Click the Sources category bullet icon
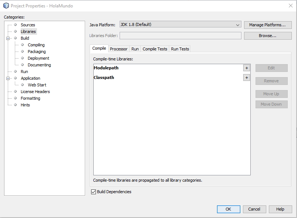 tap(16, 25)
